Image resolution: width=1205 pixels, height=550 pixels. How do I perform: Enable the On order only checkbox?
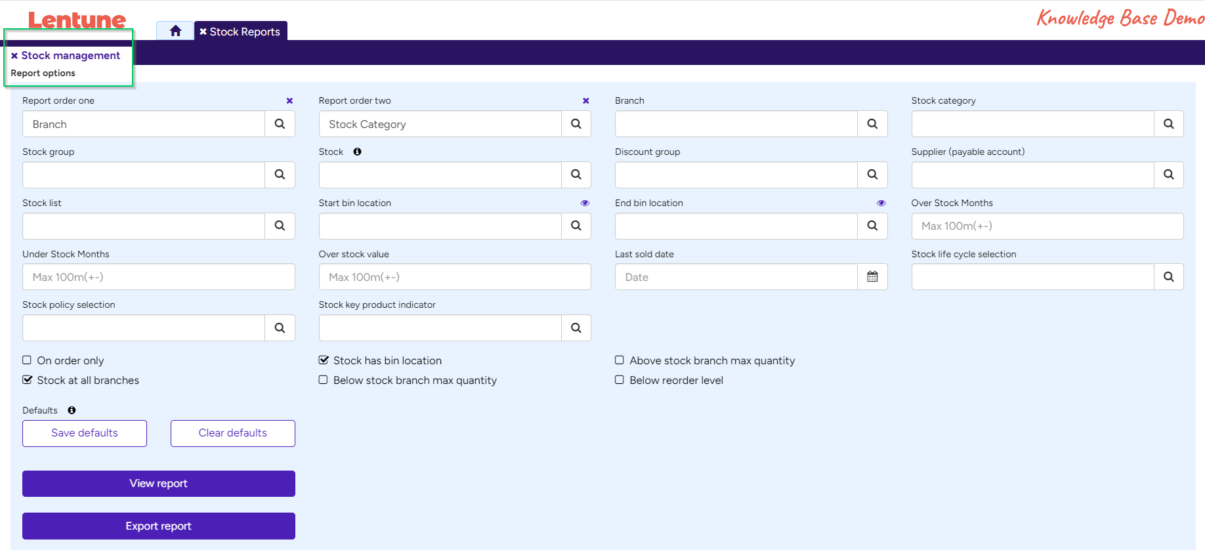pos(27,360)
